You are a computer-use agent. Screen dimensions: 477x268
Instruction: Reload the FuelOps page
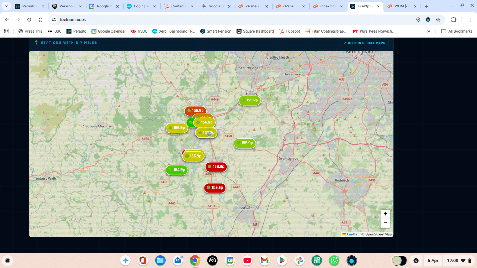point(29,20)
